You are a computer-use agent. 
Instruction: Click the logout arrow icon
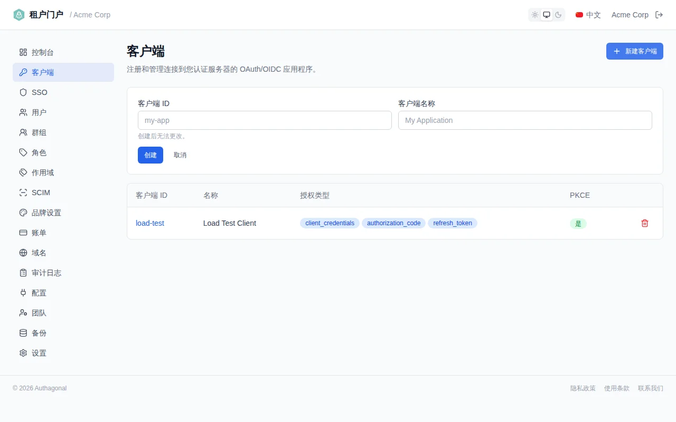659,15
